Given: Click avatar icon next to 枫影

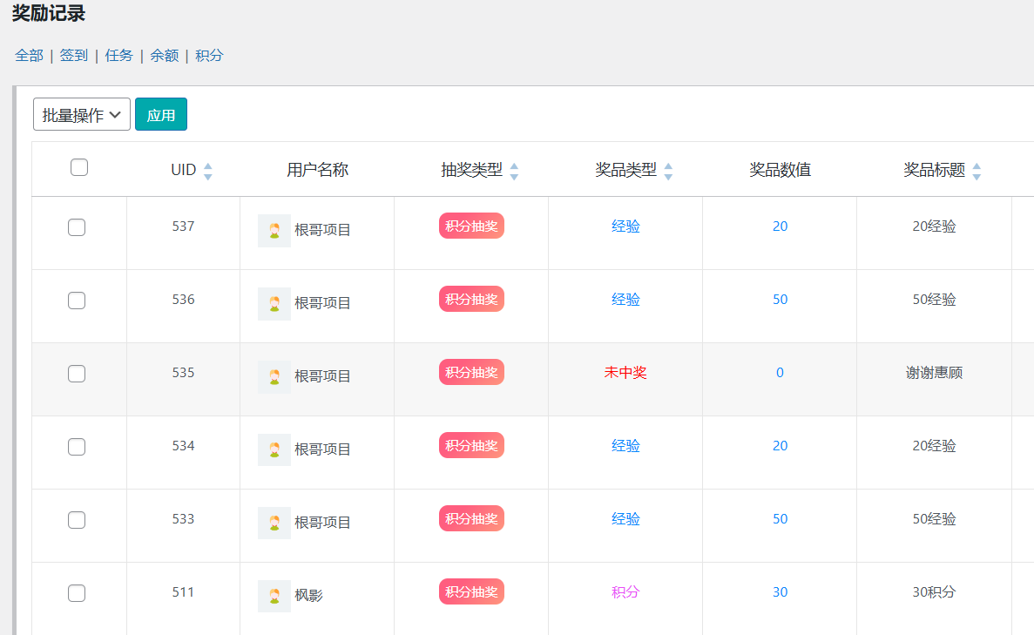Looking at the screenshot, I should click(274, 596).
